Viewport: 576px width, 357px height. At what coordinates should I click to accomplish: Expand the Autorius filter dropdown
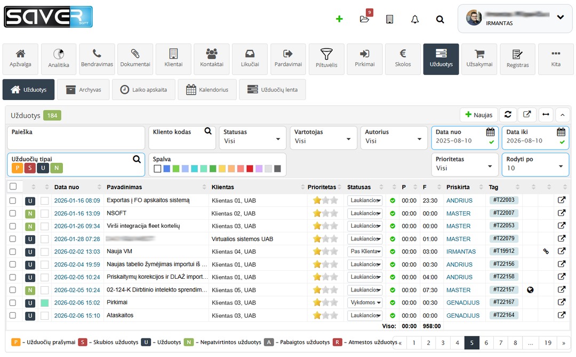394,138
